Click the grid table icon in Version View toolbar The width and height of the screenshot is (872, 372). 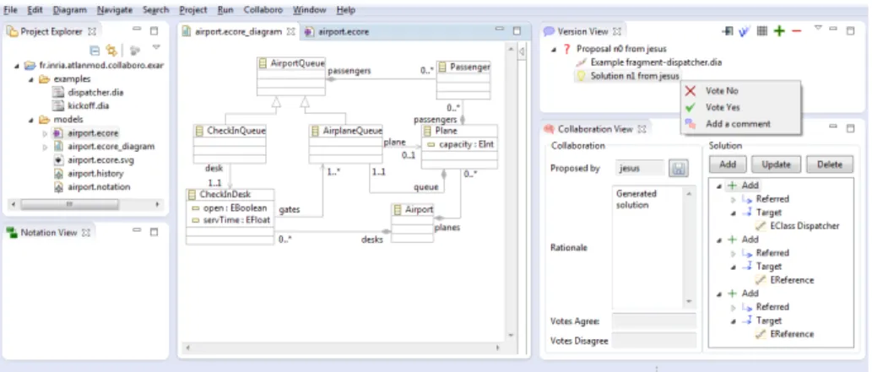762,32
